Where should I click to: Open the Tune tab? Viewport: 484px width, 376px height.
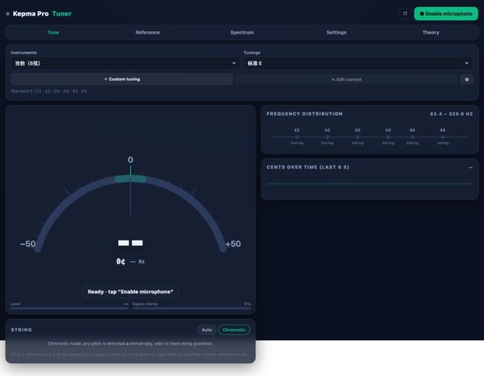point(53,33)
